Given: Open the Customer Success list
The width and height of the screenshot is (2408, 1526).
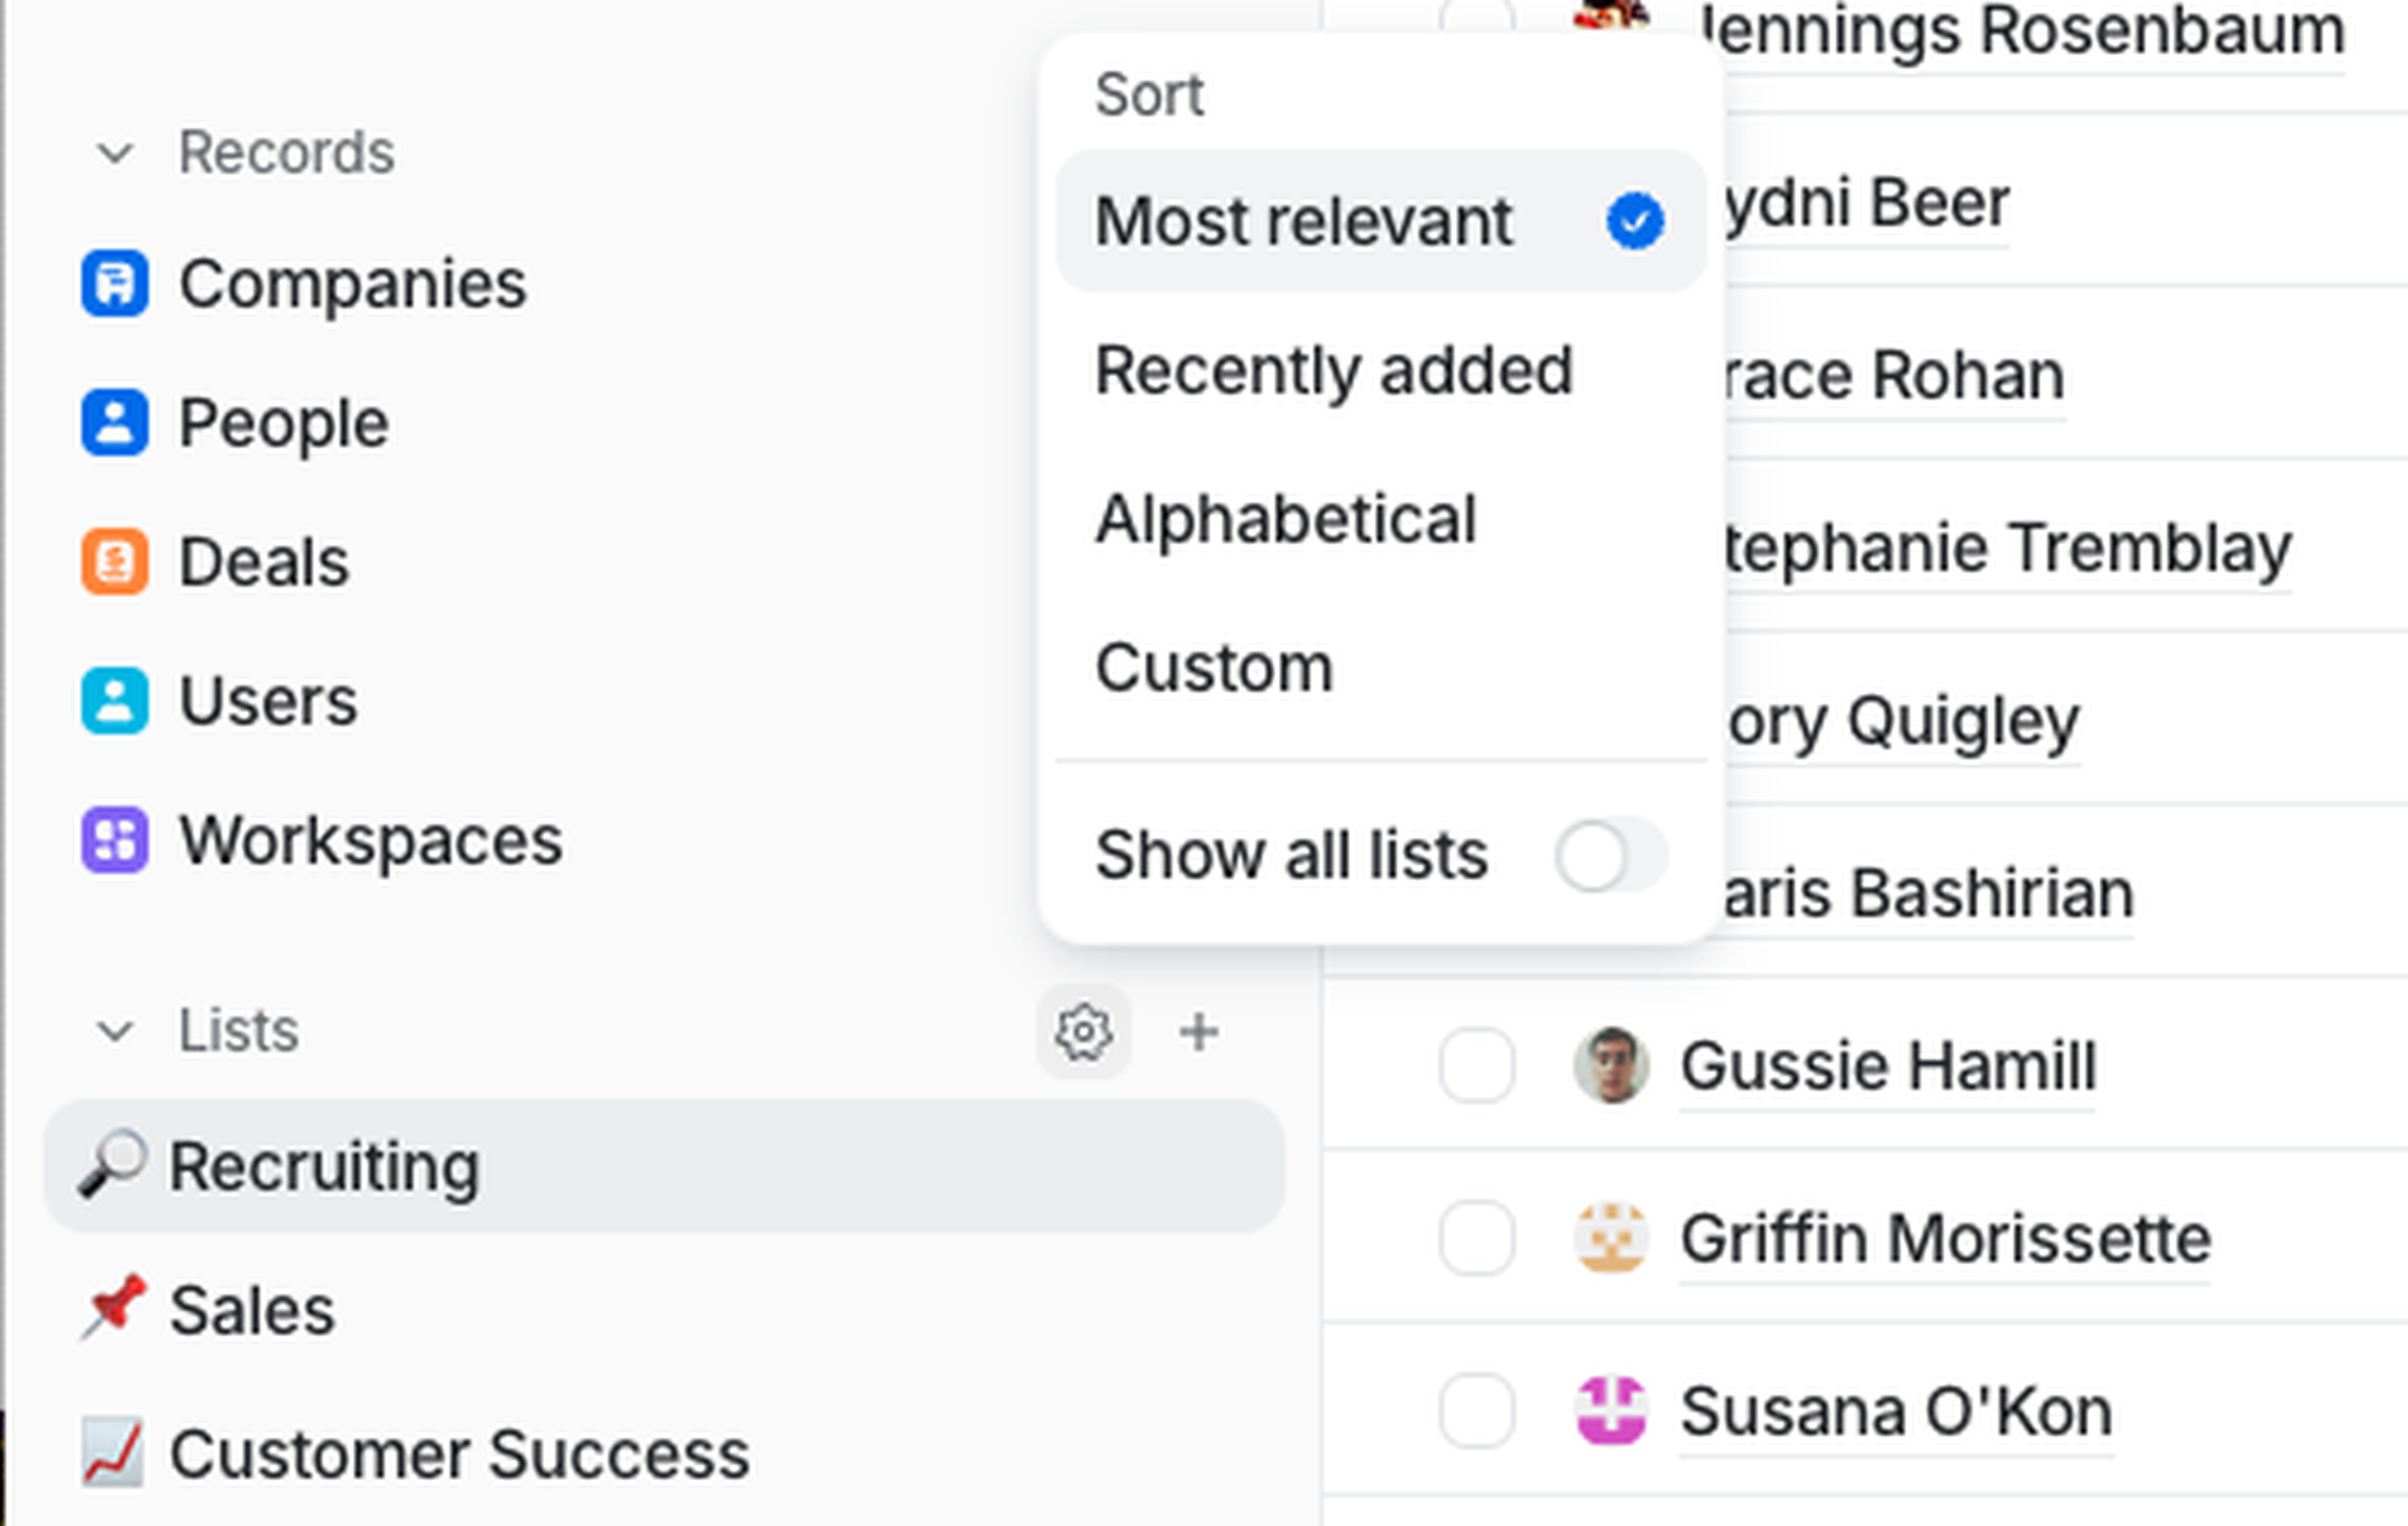Looking at the screenshot, I should click(459, 1454).
